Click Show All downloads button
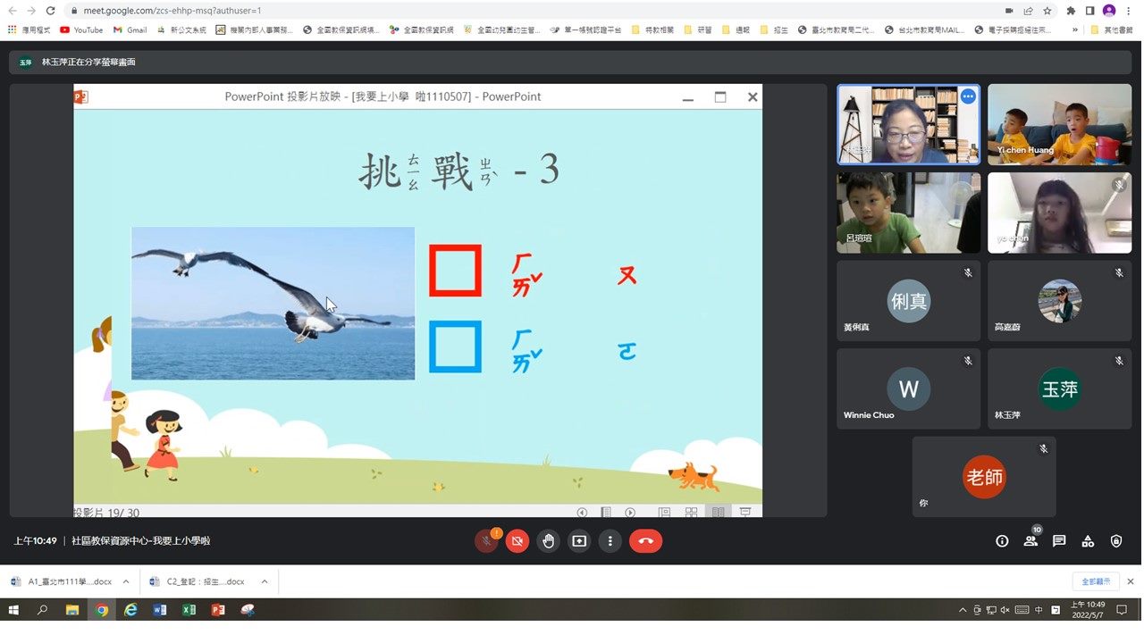The image size is (1144, 643). [1096, 581]
